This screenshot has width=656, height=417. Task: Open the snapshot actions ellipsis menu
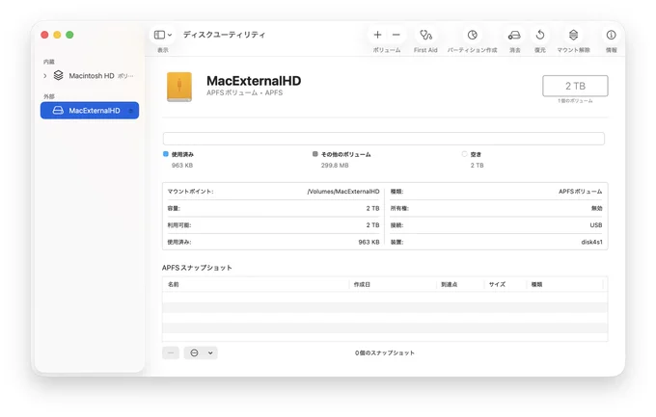(201, 353)
